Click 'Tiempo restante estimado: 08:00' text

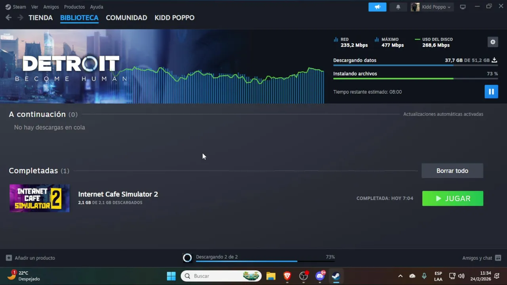click(368, 92)
